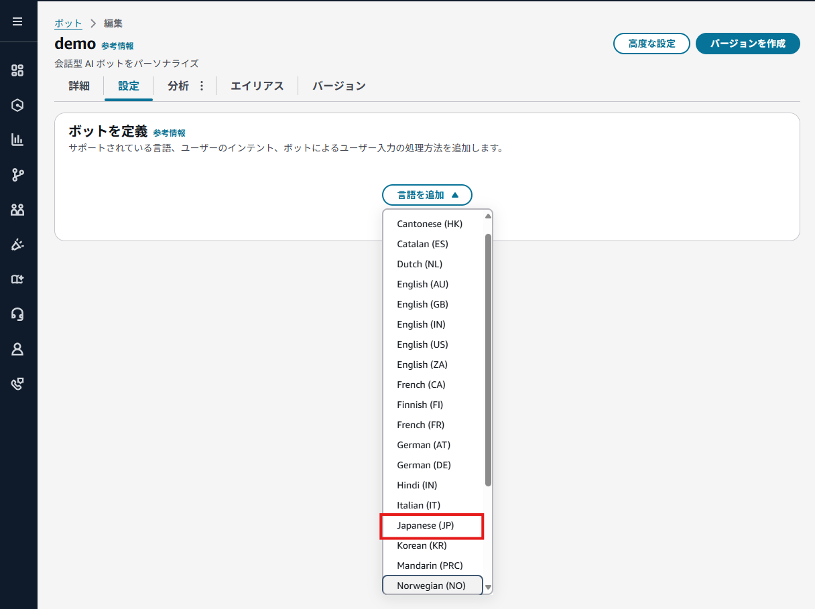This screenshot has width=815, height=609.
Task: Click the hexagon icon in sidebar
Action: coord(17,105)
